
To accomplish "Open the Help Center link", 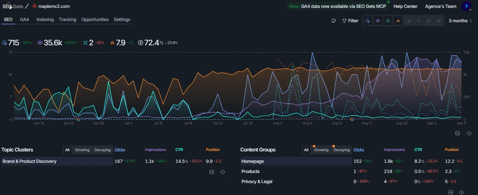I will pyautogui.click(x=405, y=6).
